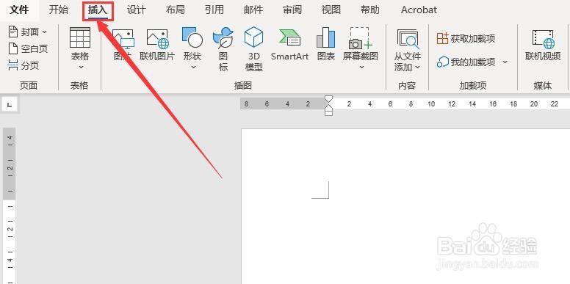The height and width of the screenshot is (284, 570).
Task: Click the 联机图片 online pictures icon
Action: pos(157,39)
